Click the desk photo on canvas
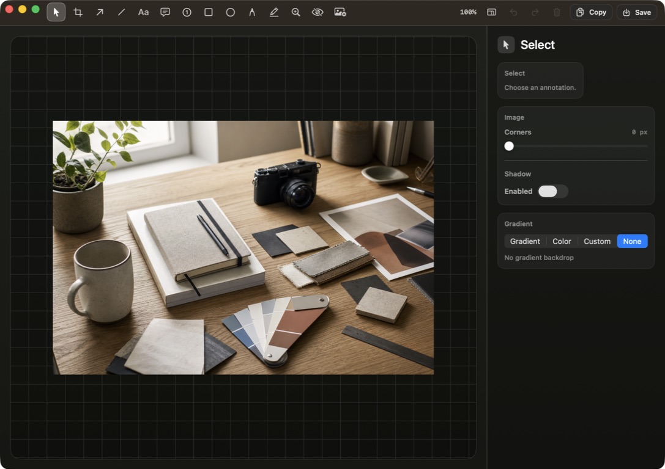 click(x=243, y=247)
